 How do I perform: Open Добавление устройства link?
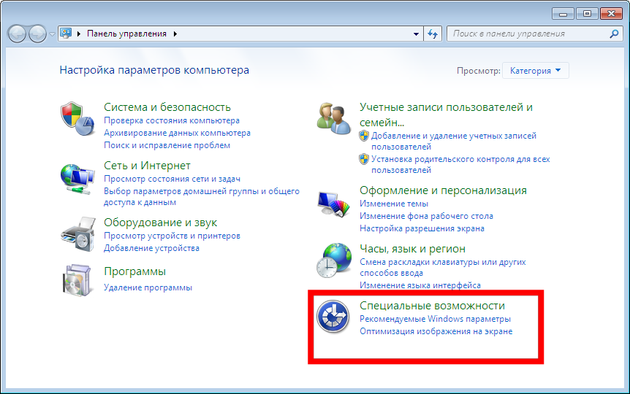151,248
